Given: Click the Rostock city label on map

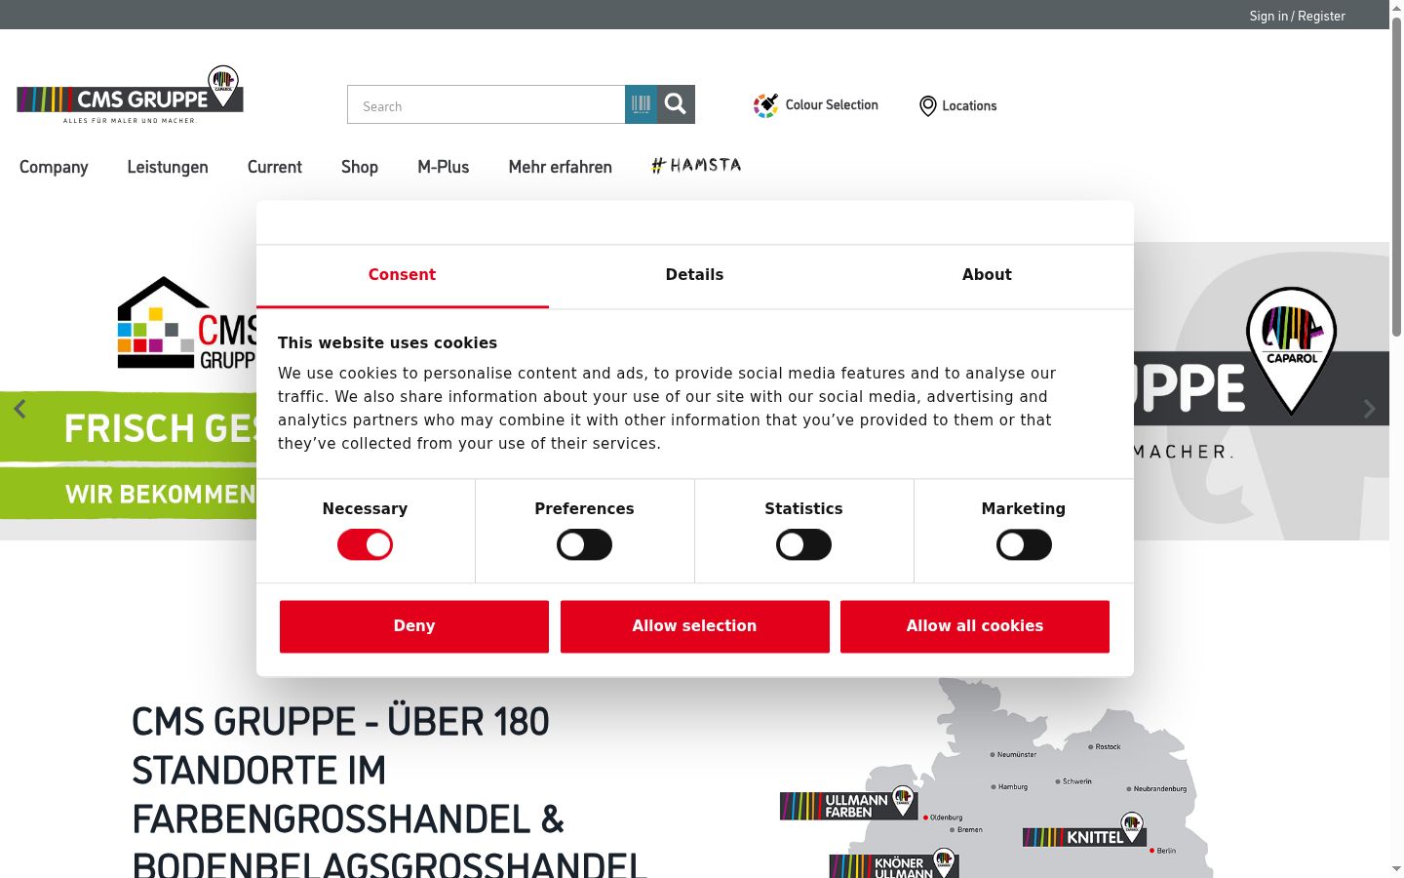Looking at the screenshot, I should pos(1108,746).
